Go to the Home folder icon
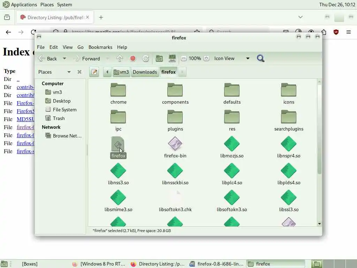This screenshot has width=357, height=268. pos(159,59)
